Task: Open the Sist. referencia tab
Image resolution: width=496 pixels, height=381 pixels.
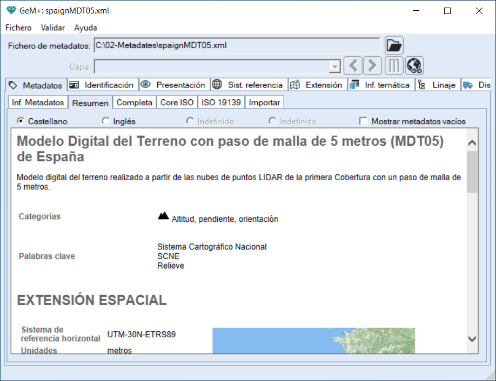Action: coord(249,85)
